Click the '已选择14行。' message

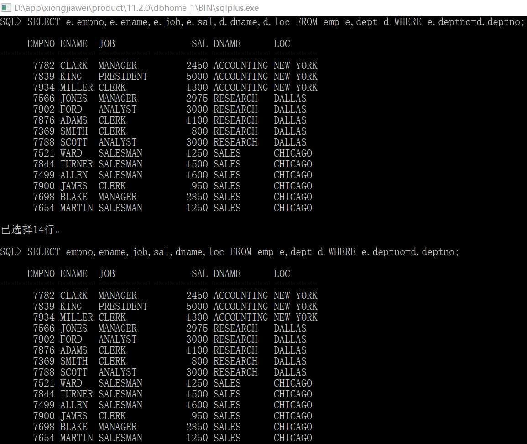pos(31,230)
